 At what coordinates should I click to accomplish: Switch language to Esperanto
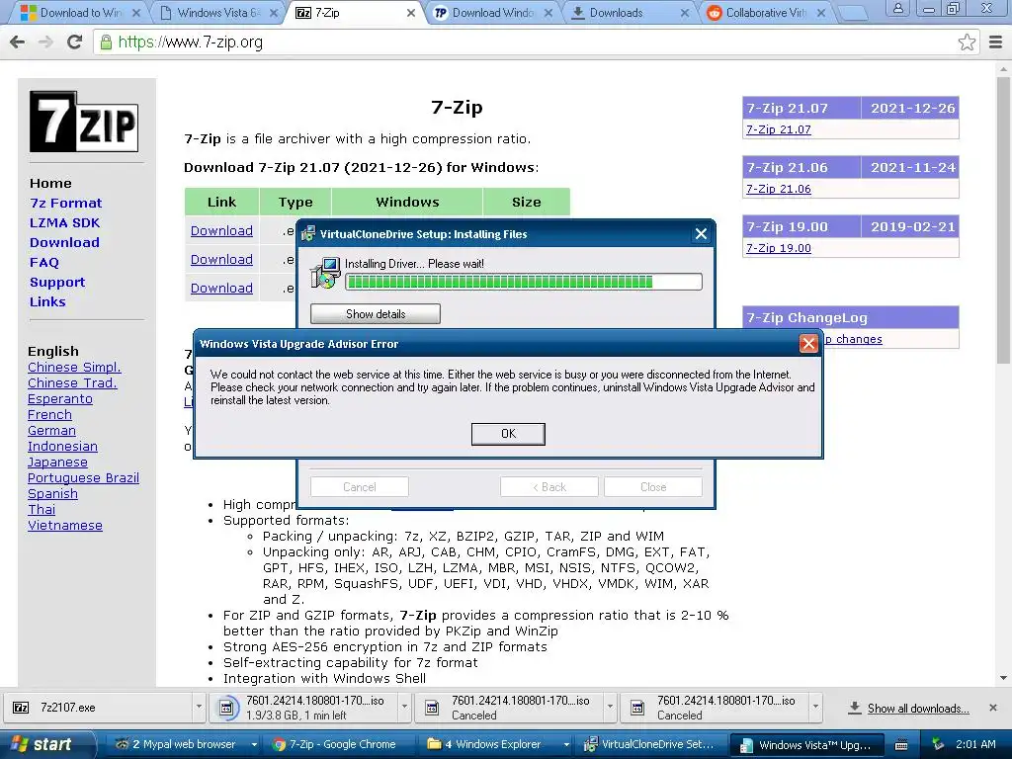tap(60, 399)
